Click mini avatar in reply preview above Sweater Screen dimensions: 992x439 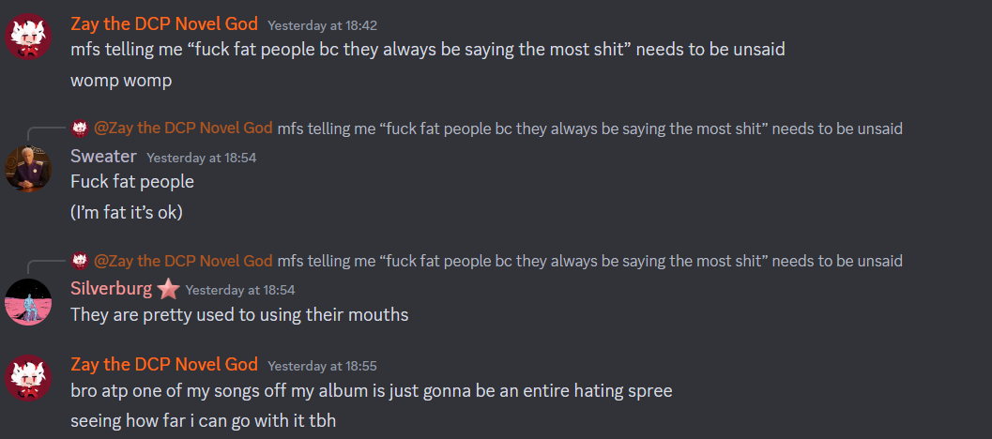(81, 129)
